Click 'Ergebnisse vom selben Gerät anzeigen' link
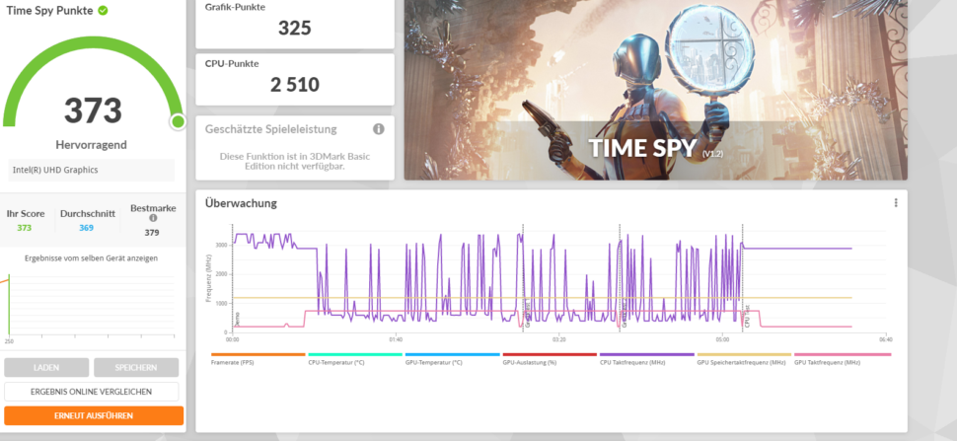The height and width of the screenshot is (441, 957). (91, 258)
